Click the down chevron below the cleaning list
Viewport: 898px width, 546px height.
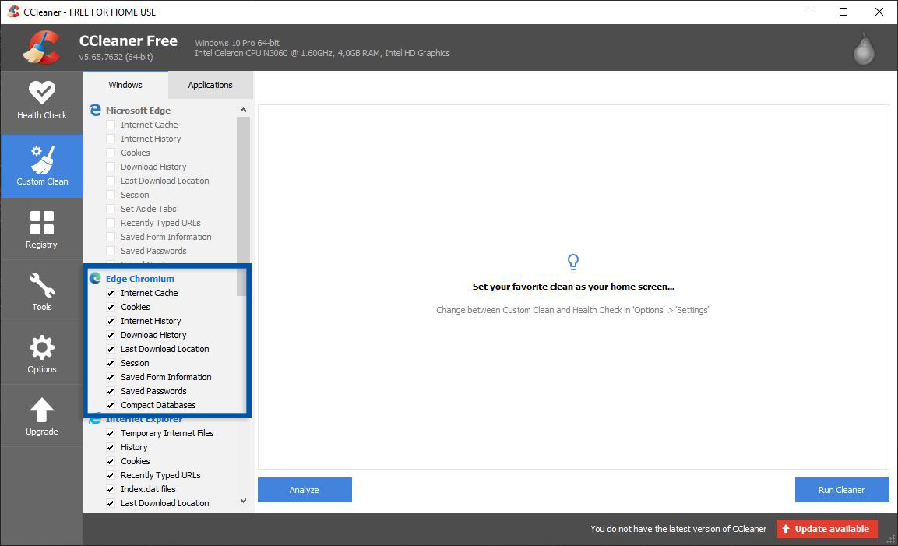click(x=243, y=501)
